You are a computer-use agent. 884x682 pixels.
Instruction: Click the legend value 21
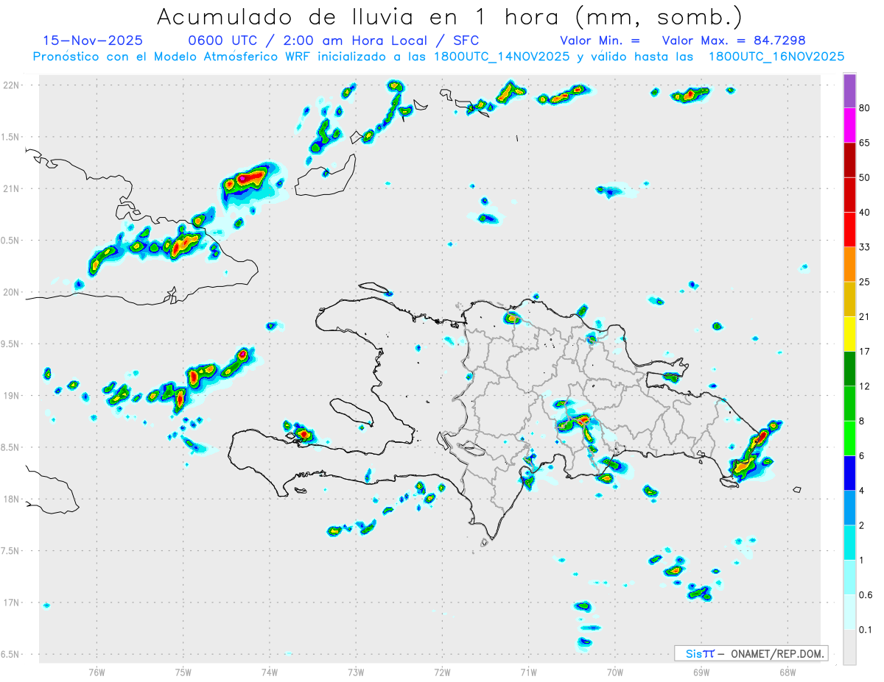[x=865, y=317]
